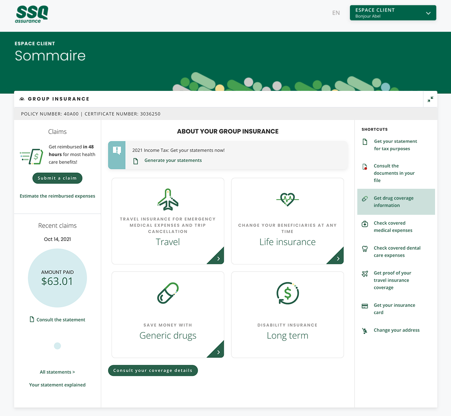Click the airplane icon on Travel card
Image resolution: width=451 pixels, height=416 pixels.
[168, 199]
